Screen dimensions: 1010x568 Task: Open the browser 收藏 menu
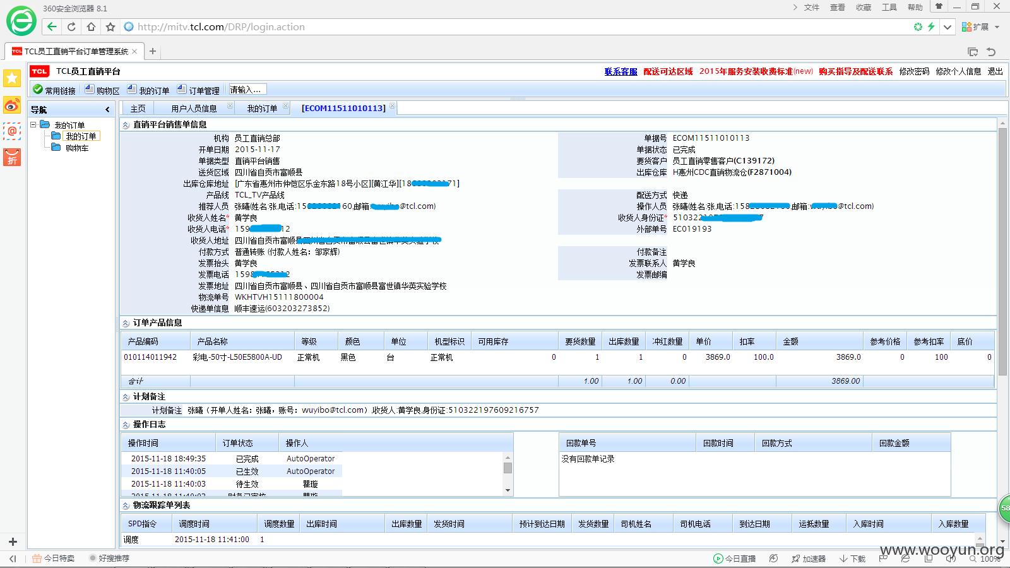pos(864,8)
